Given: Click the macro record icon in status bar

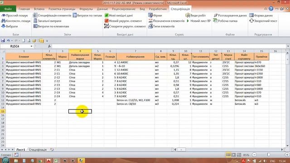Looking at the screenshot, I should 16,155.
